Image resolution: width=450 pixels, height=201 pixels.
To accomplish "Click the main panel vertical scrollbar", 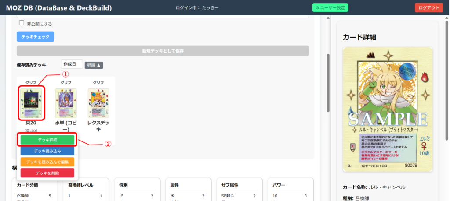I will click(327, 83).
